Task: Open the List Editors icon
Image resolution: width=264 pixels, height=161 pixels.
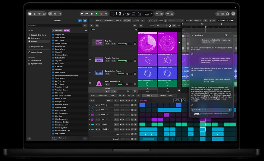Action: [218, 14]
